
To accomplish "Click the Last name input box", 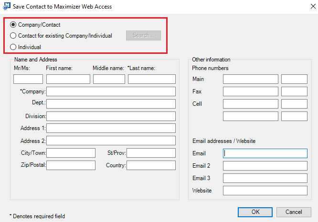I will [152, 79].
